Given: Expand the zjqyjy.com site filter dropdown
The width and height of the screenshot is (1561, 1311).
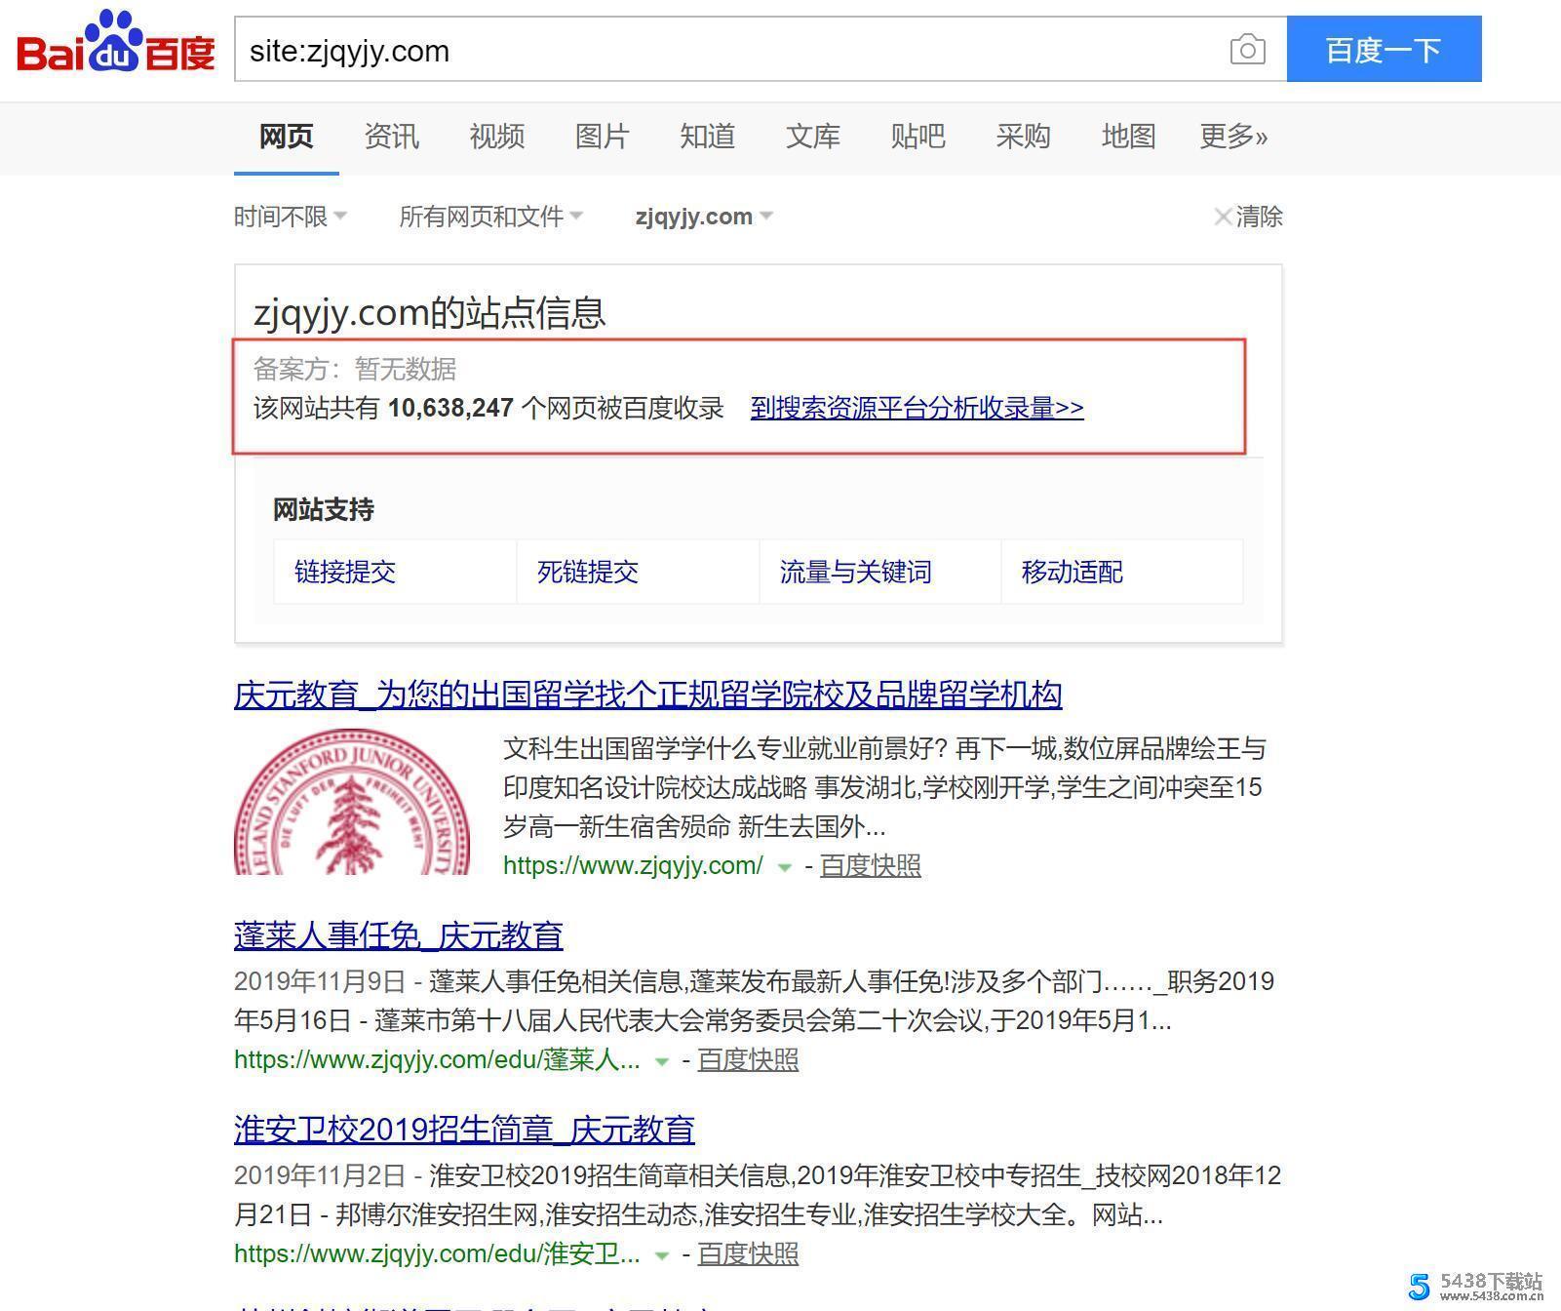Looking at the screenshot, I should [702, 217].
